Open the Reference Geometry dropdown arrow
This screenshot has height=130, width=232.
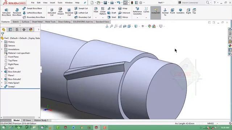coord(137,18)
